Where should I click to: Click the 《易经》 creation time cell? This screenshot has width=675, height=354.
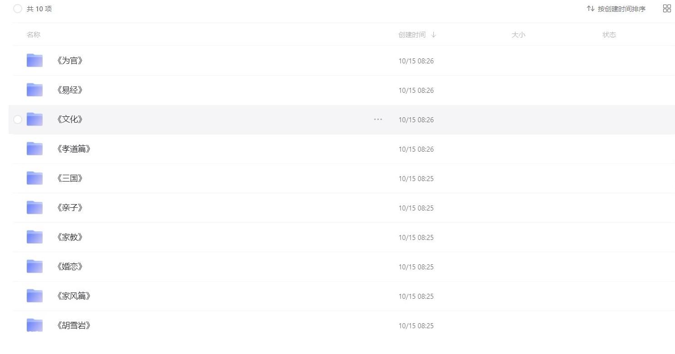[416, 90]
